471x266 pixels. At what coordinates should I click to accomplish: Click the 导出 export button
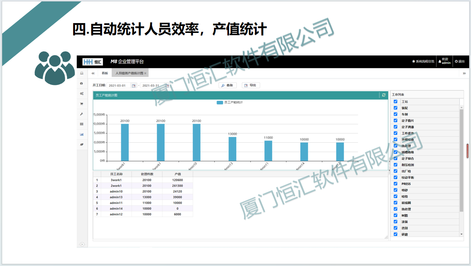tap(251, 85)
